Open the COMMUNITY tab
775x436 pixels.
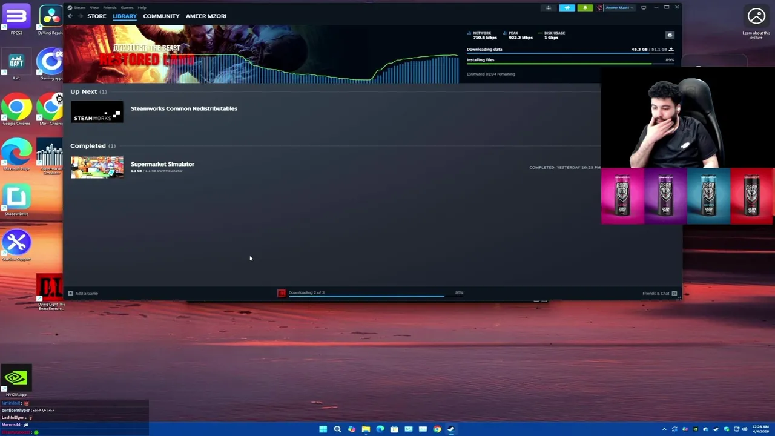point(161,16)
